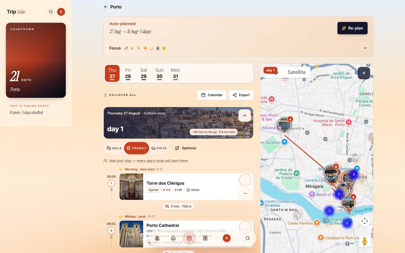Collapse all days
The image size is (405, 253).
tap(120, 95)
